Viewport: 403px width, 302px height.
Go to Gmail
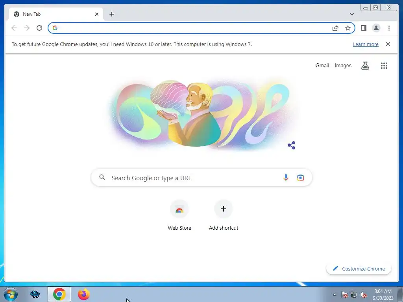pos(322,66)
